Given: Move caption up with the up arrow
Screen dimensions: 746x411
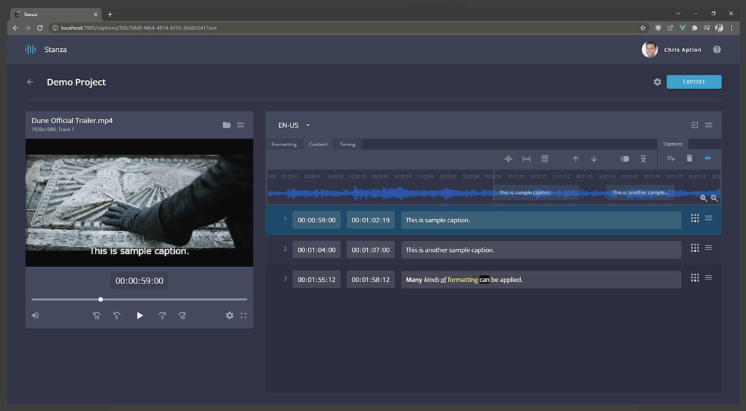Looking at the screenshot, I should pyautogui.click(x=576, y=158).
